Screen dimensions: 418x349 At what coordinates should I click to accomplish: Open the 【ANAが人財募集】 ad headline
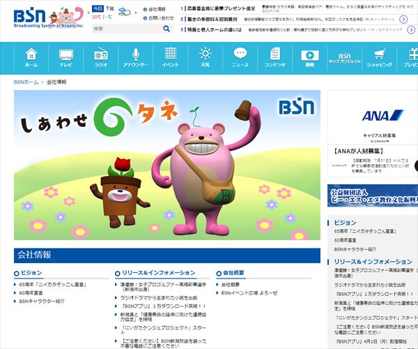[358, 151]
